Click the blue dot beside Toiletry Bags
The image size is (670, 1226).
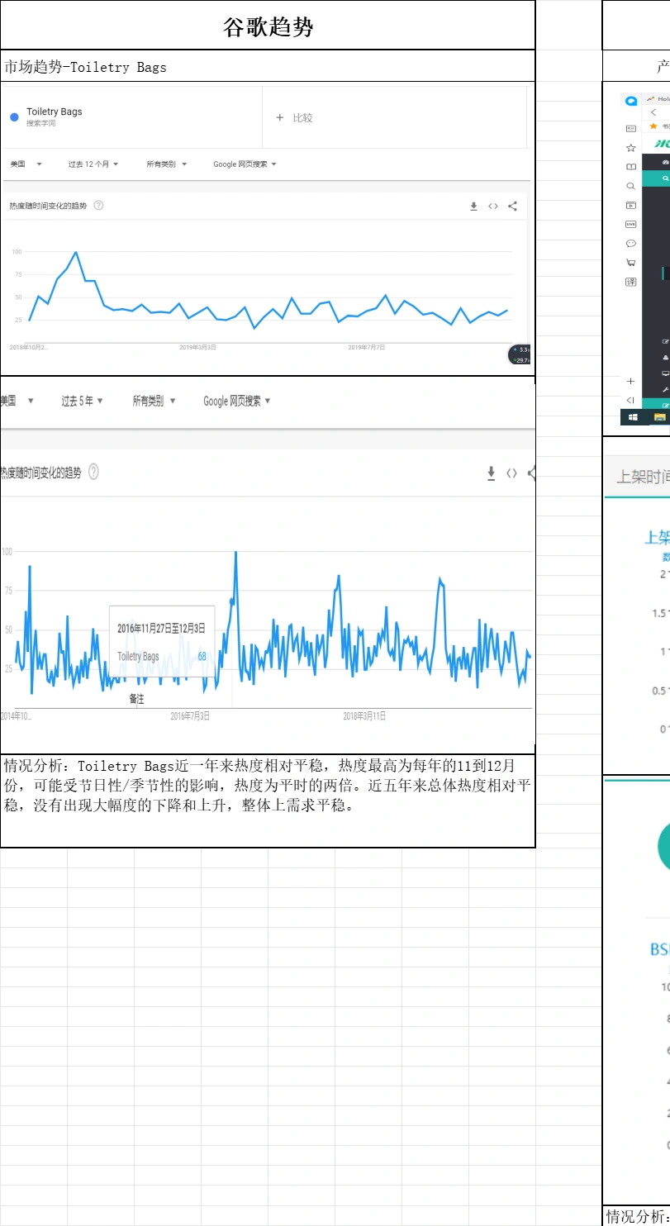click(x=14, y=117)
